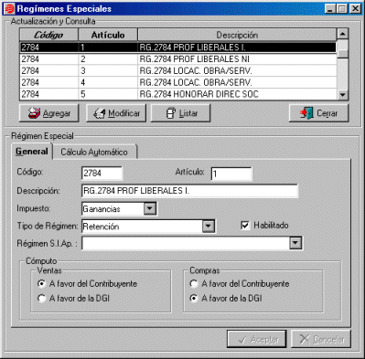Open the Régimen S.I.Ap. dropdown
This screenshot has width=365, height=359.
click(295, 243)
